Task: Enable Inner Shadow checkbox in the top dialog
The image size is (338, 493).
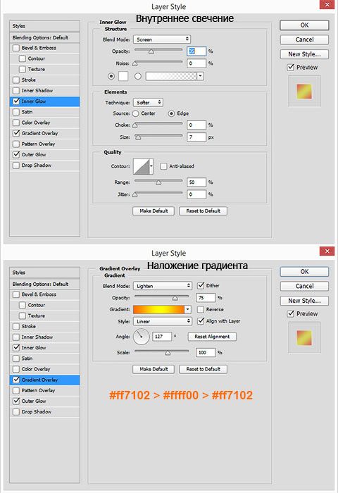Action: 16,91
